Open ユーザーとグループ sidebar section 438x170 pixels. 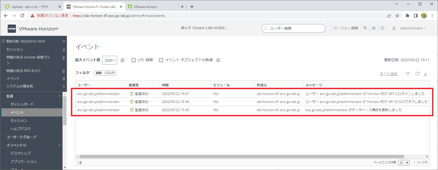(21, 137)
